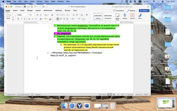Click the Share button
Image resolution: width=177 pixels, height=111 pixels.
(144, 11)
